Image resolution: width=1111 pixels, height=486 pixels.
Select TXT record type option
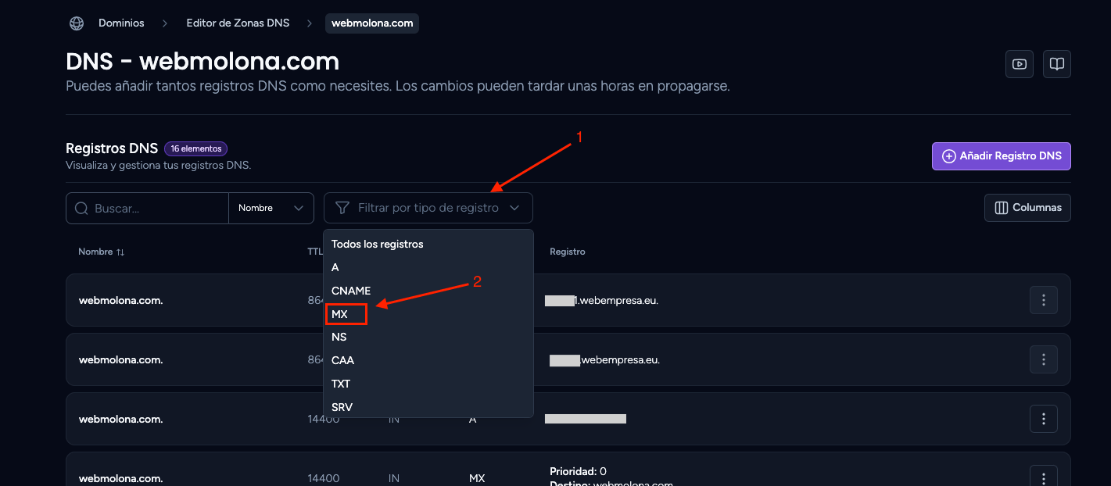[428, 384]
